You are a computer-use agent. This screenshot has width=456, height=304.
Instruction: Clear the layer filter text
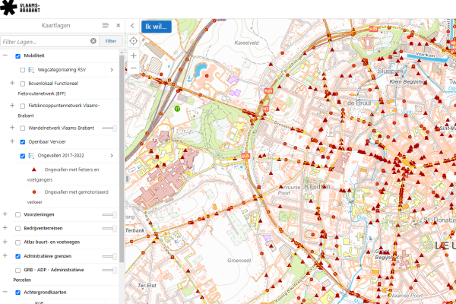(93, 41)
